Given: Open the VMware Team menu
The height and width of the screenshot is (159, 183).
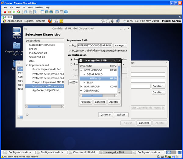Looking at the screenshot, I should tap(30, 7).
